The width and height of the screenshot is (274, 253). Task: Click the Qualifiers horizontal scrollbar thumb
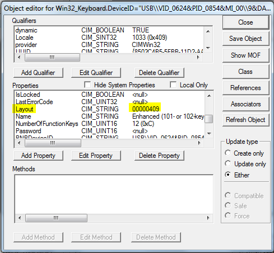click(52, 57)
